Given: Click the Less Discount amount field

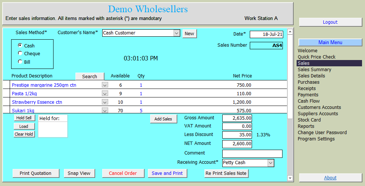Looking at the screenshot, I should tap(237, 135).
